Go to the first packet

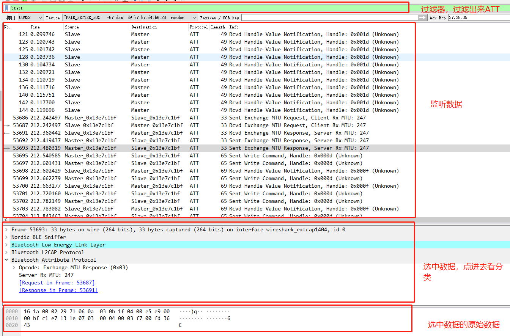pyautogui.click(x=116, y=1)
